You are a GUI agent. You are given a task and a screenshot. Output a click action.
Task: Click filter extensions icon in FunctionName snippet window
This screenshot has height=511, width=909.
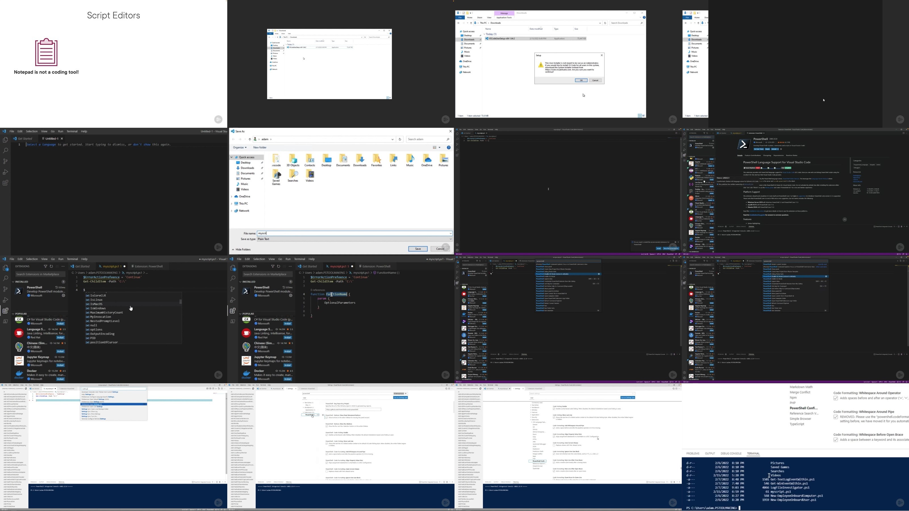[x=273, y=266]
